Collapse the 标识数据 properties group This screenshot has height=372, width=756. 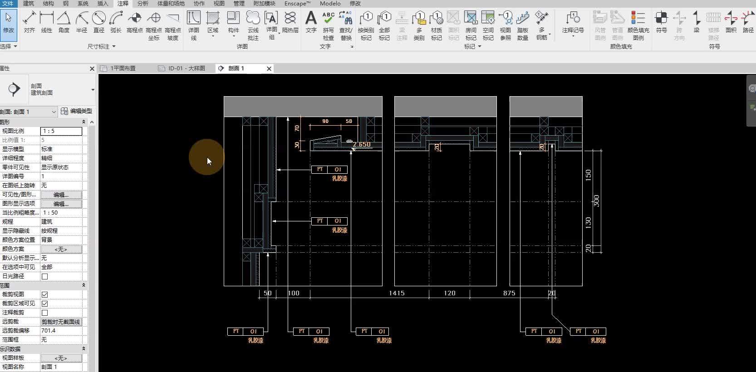[x=83, y=349]
